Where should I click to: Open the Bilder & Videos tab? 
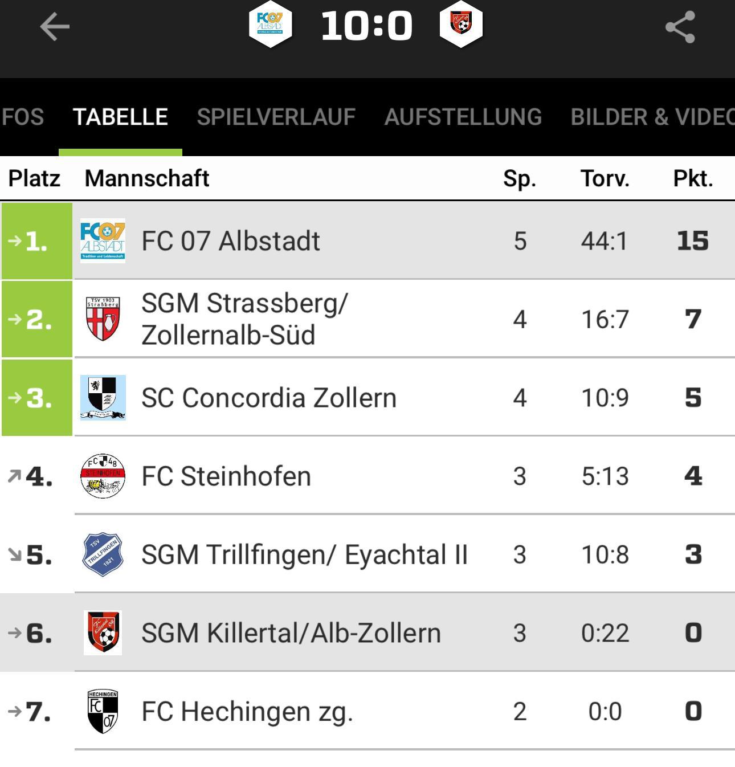click(652, 117)
